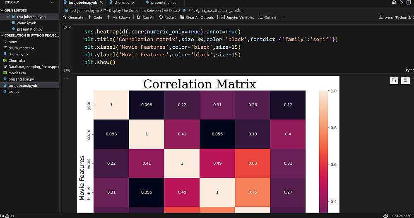
Task: Open the notebook settings gear icon
Action: pos(394,2)
